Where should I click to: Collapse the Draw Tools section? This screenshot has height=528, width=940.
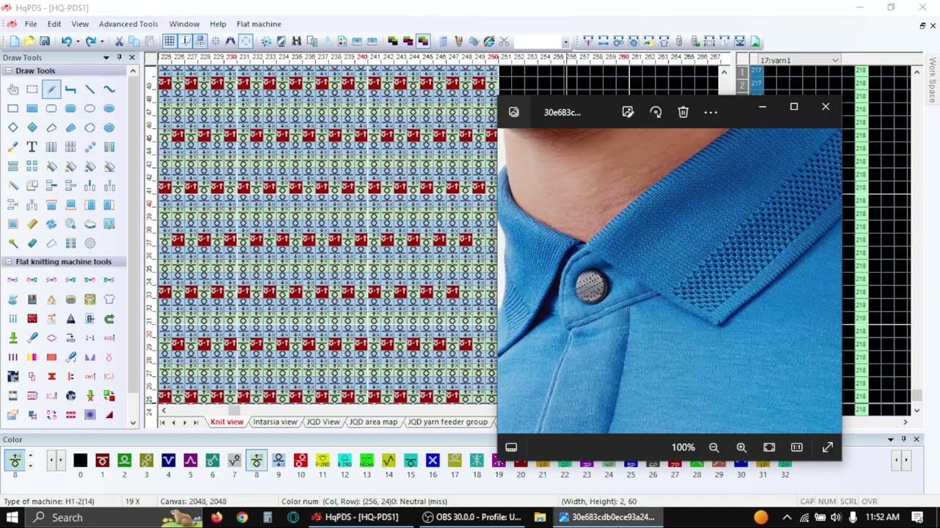pyautogui.click(x=7, y=71)
